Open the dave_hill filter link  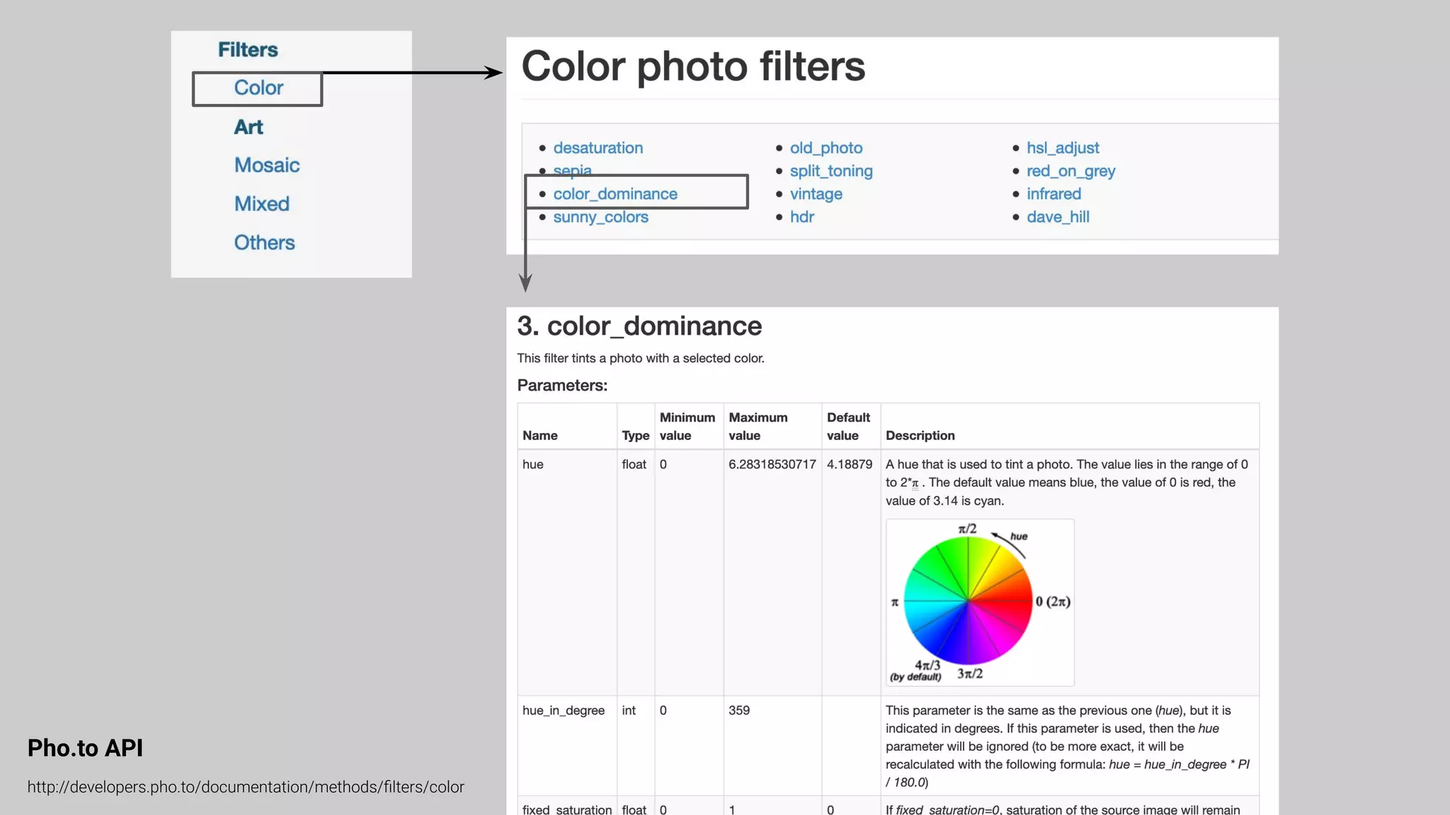(x=1058, y=217)
